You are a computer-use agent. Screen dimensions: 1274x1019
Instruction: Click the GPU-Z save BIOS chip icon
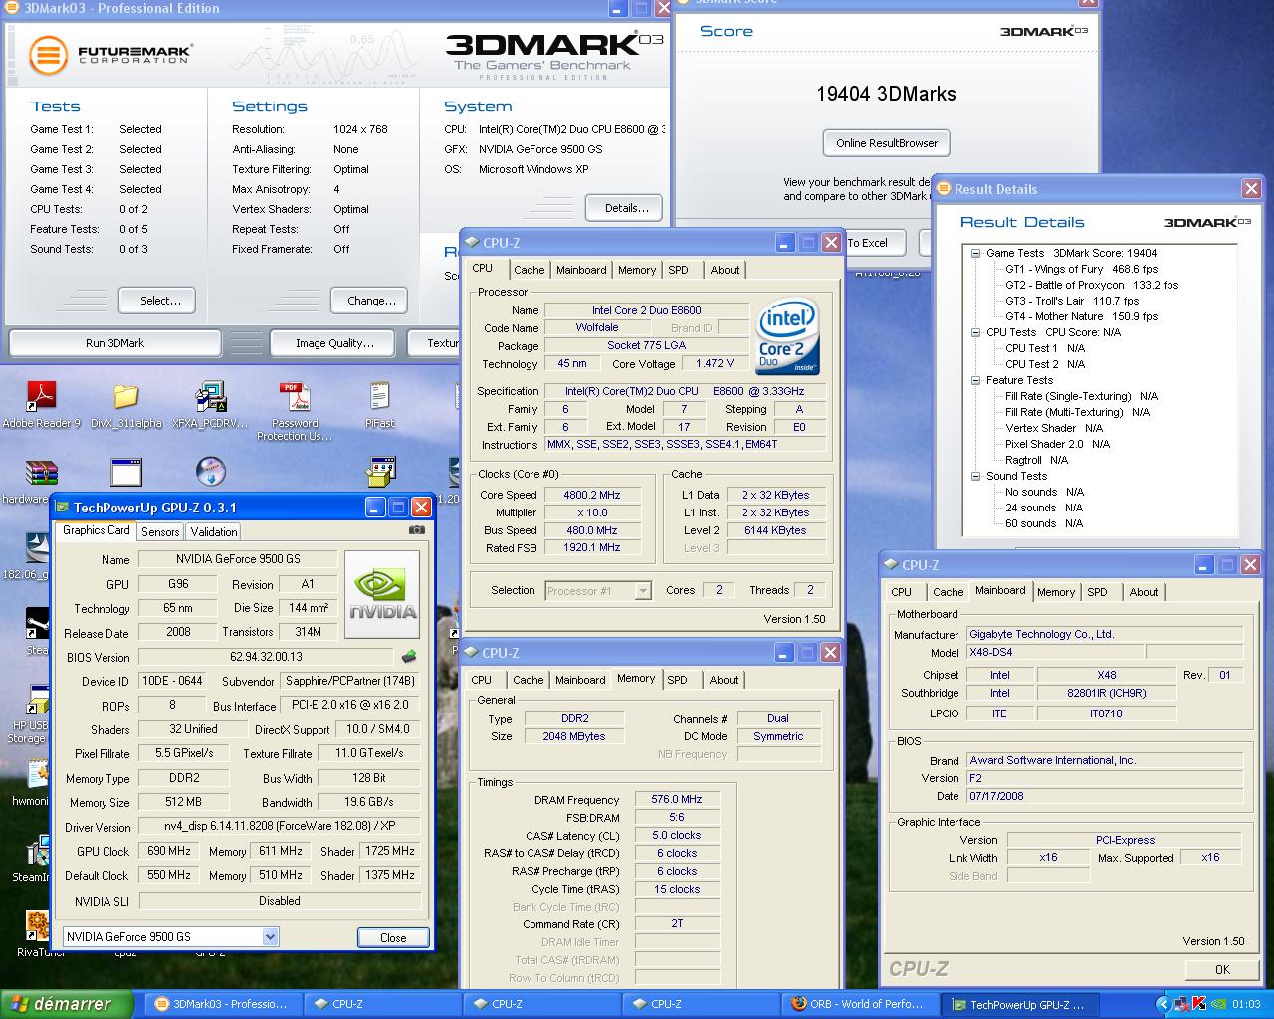408,657
